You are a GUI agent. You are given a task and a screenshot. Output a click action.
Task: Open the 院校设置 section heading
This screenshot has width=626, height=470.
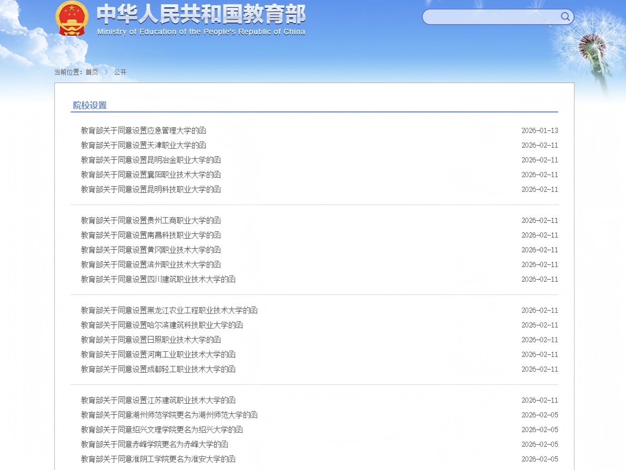(x=89, y=105)
